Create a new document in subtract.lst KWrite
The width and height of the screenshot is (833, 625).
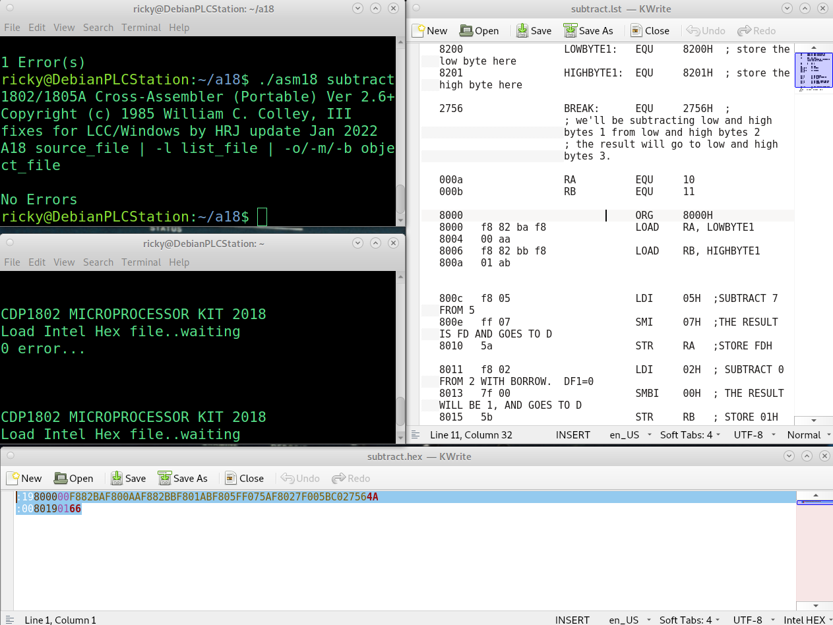430,30
